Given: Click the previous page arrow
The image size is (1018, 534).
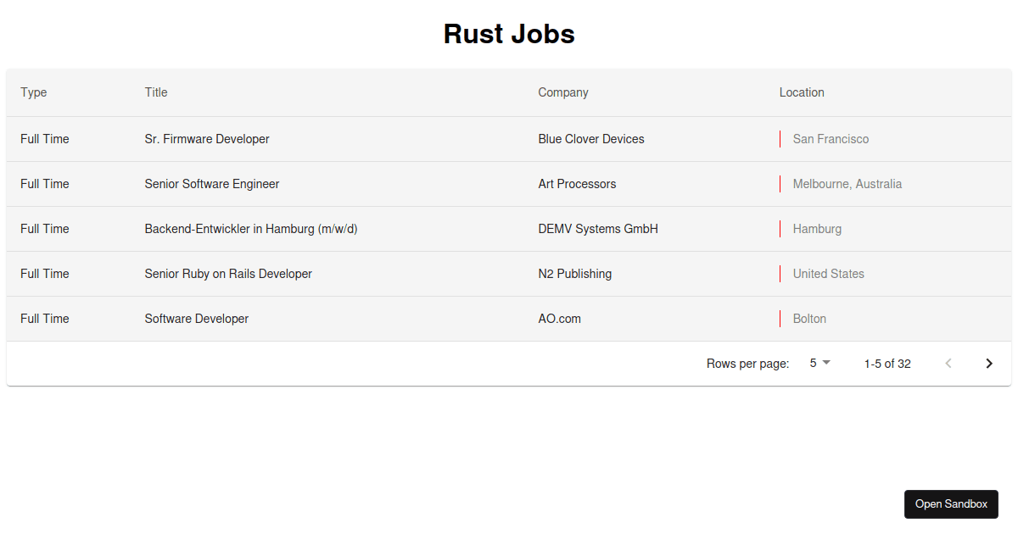Looking at the screenshot, I should pos(948,363).
